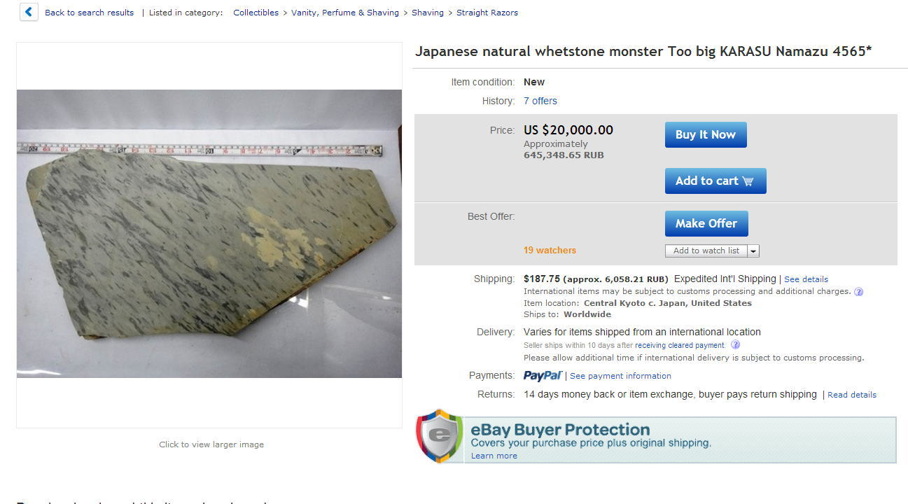908x504 pixels.
Task: Open the Straight Razors category link
Action: [487, 13]
